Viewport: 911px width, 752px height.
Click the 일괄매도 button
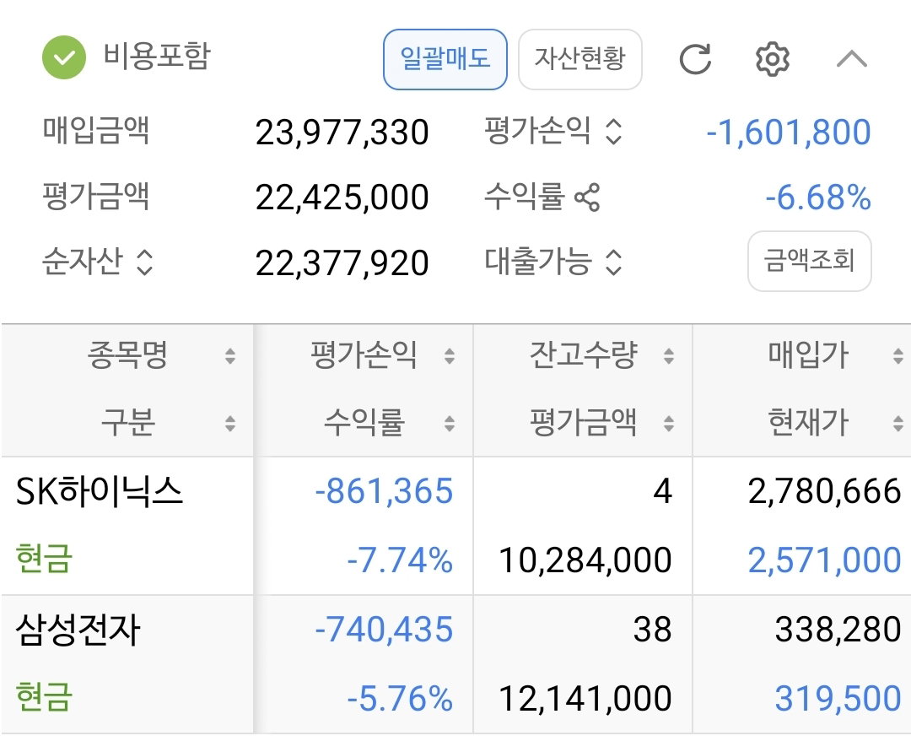445,59
